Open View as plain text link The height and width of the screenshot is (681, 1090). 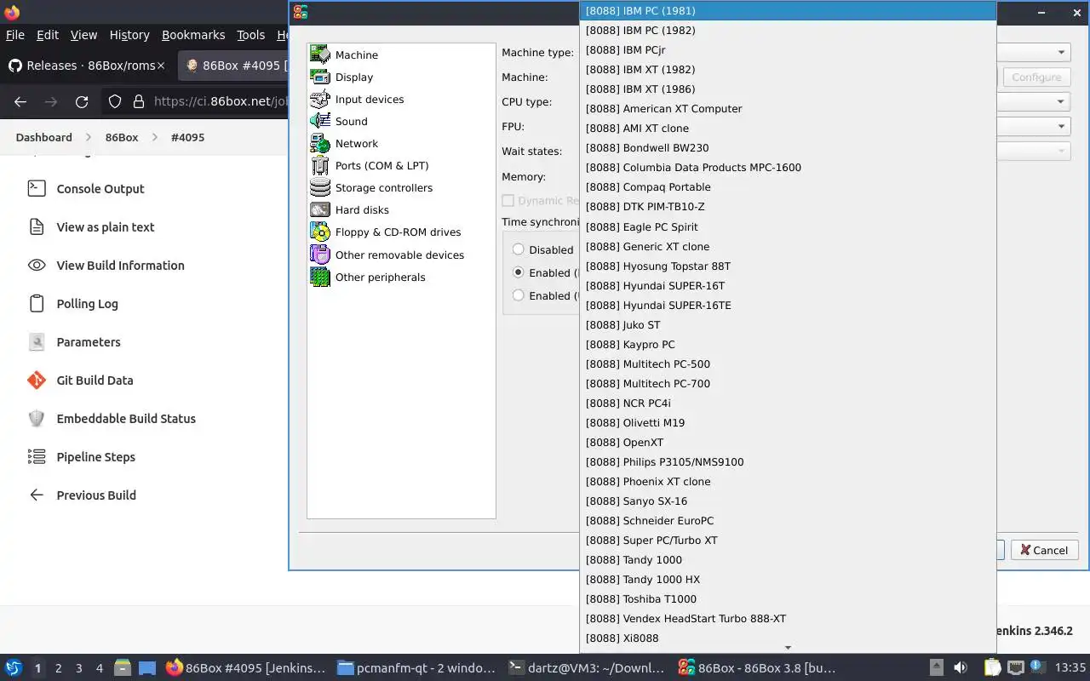[106, 226]
